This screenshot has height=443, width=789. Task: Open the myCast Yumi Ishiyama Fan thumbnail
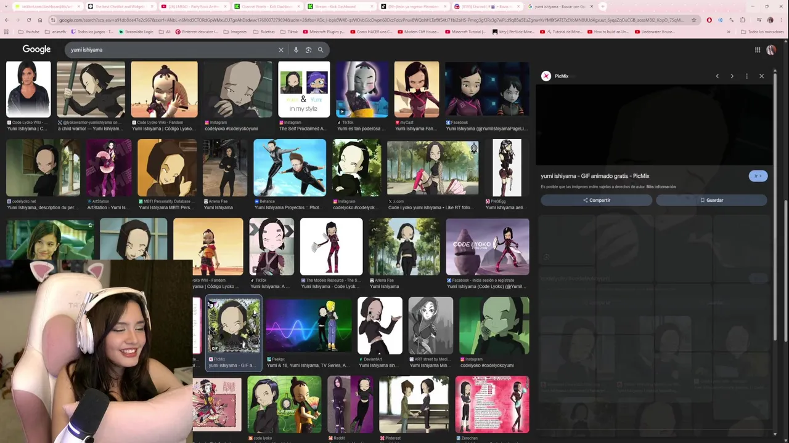point(417,89)
